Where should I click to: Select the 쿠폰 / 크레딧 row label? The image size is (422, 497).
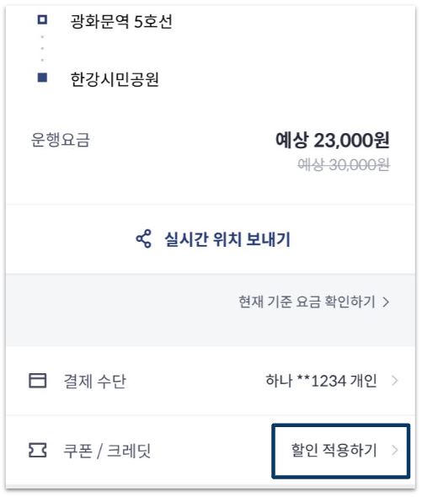coord(107,451)
